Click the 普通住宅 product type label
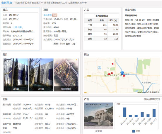The width and height of the screenshot is (162, 134). (17, 124)
